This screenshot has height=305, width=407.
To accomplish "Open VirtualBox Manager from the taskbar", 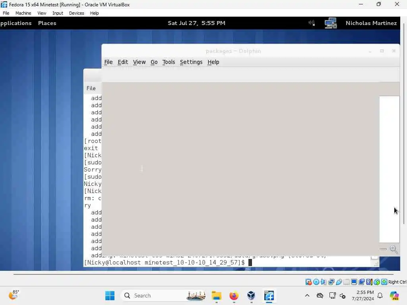I will [x=251, y=295].
